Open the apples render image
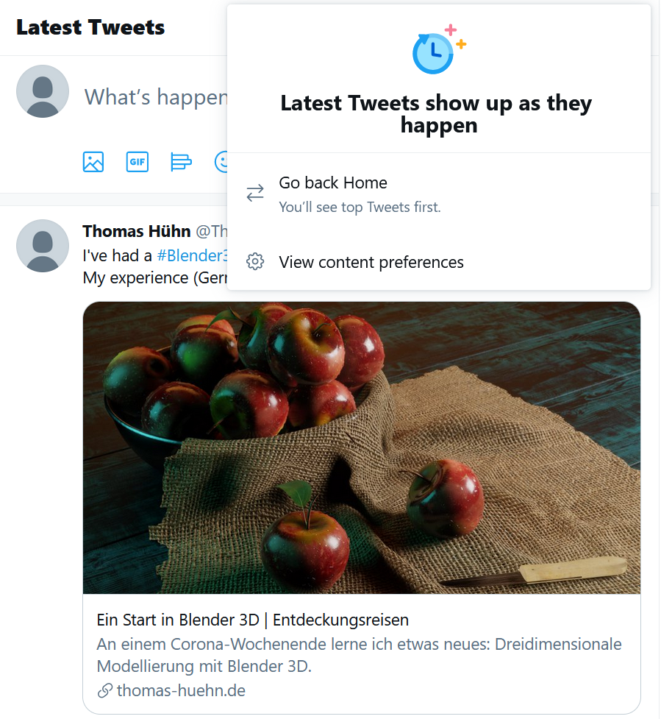The image size is (661, 719). (362, 447)
